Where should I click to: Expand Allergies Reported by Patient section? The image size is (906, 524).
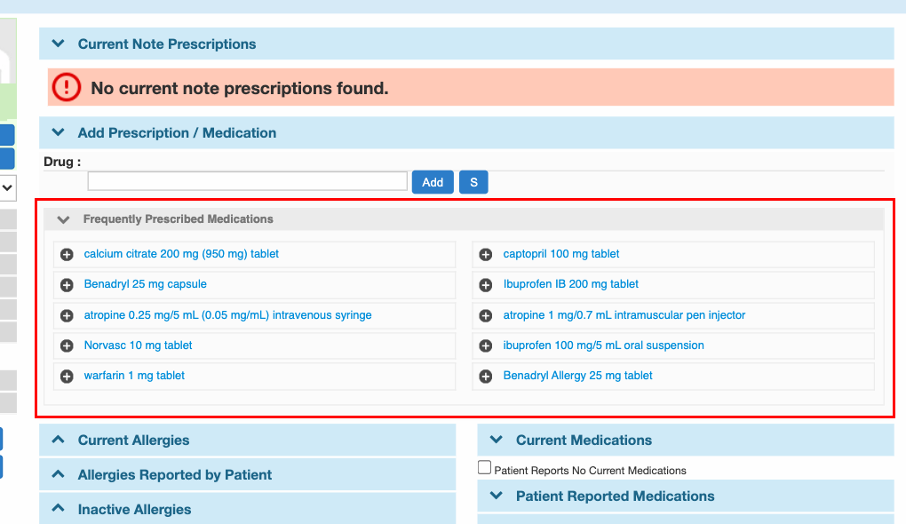tap(59, 474)
